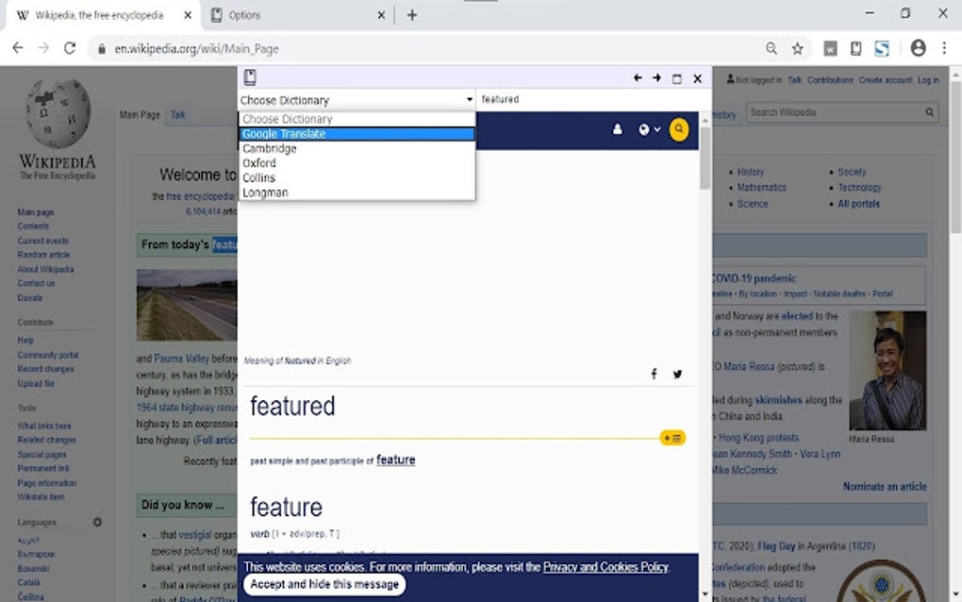The image size is (962, 602).
Task: Expand the globe language dropdown
Action: pyautogui.click(x=649, y=129)
